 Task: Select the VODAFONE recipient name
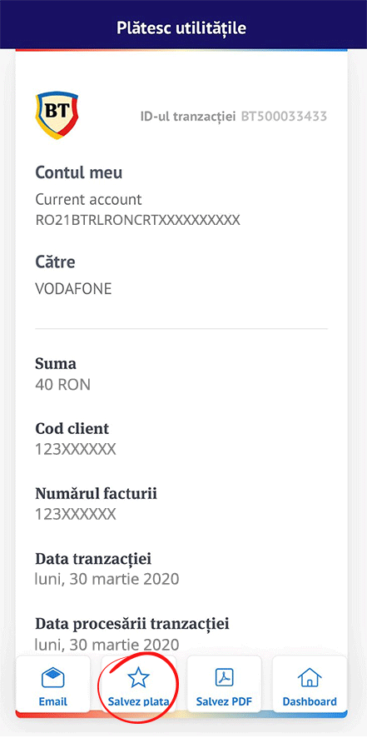[x=73, y=289]
